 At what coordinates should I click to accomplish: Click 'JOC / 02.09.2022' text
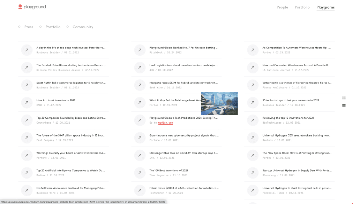pos(161,70)
